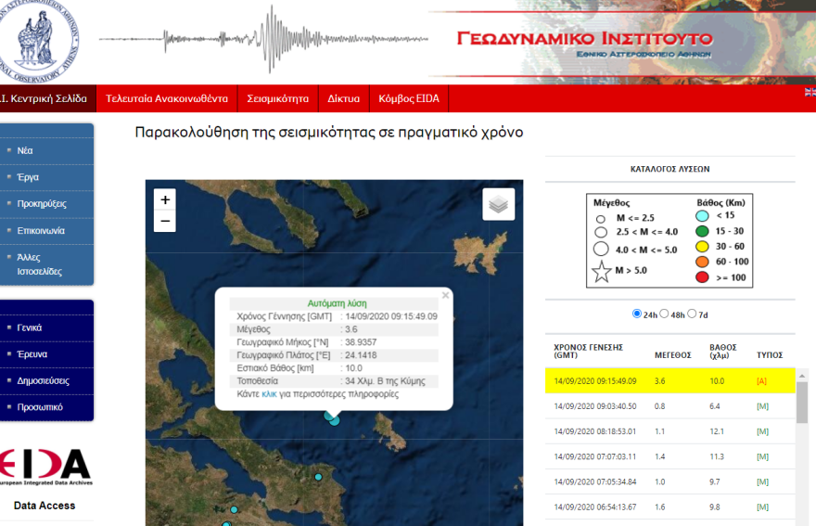
Task: Select the 09:03:40.50 catalogue row
Action: point(669,406)
